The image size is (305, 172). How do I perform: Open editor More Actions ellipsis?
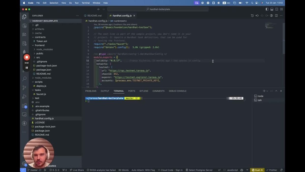281,16
